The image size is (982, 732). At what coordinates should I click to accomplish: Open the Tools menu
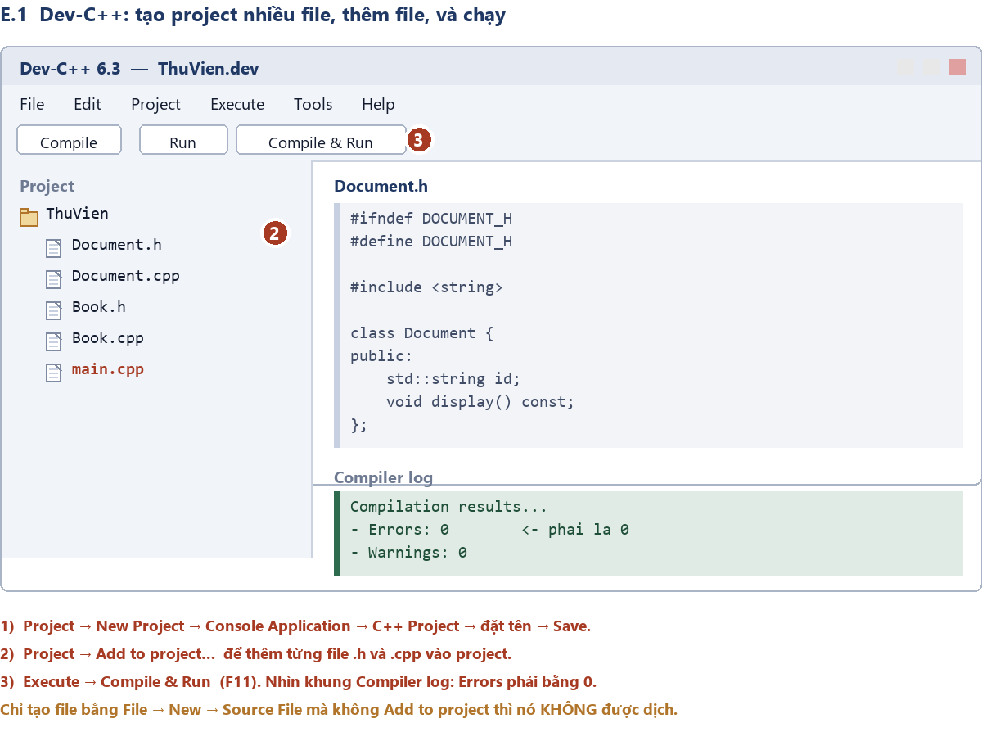(x=313, y=104)
